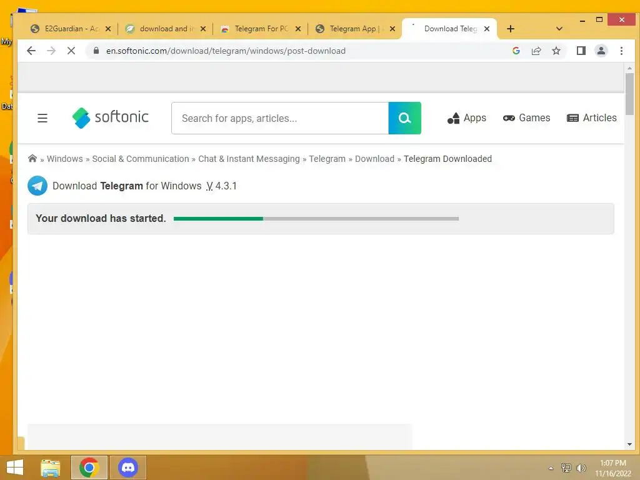Bookmark this page with the star

pos(556,51)
